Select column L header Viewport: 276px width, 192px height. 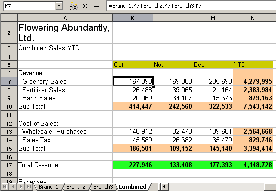[173, 18]
